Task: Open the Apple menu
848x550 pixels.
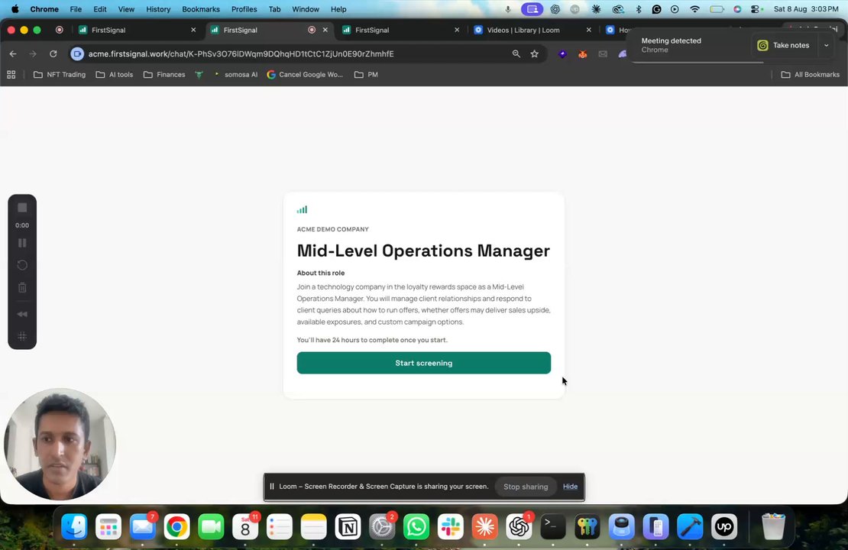Action: click(x=15, y=8)
